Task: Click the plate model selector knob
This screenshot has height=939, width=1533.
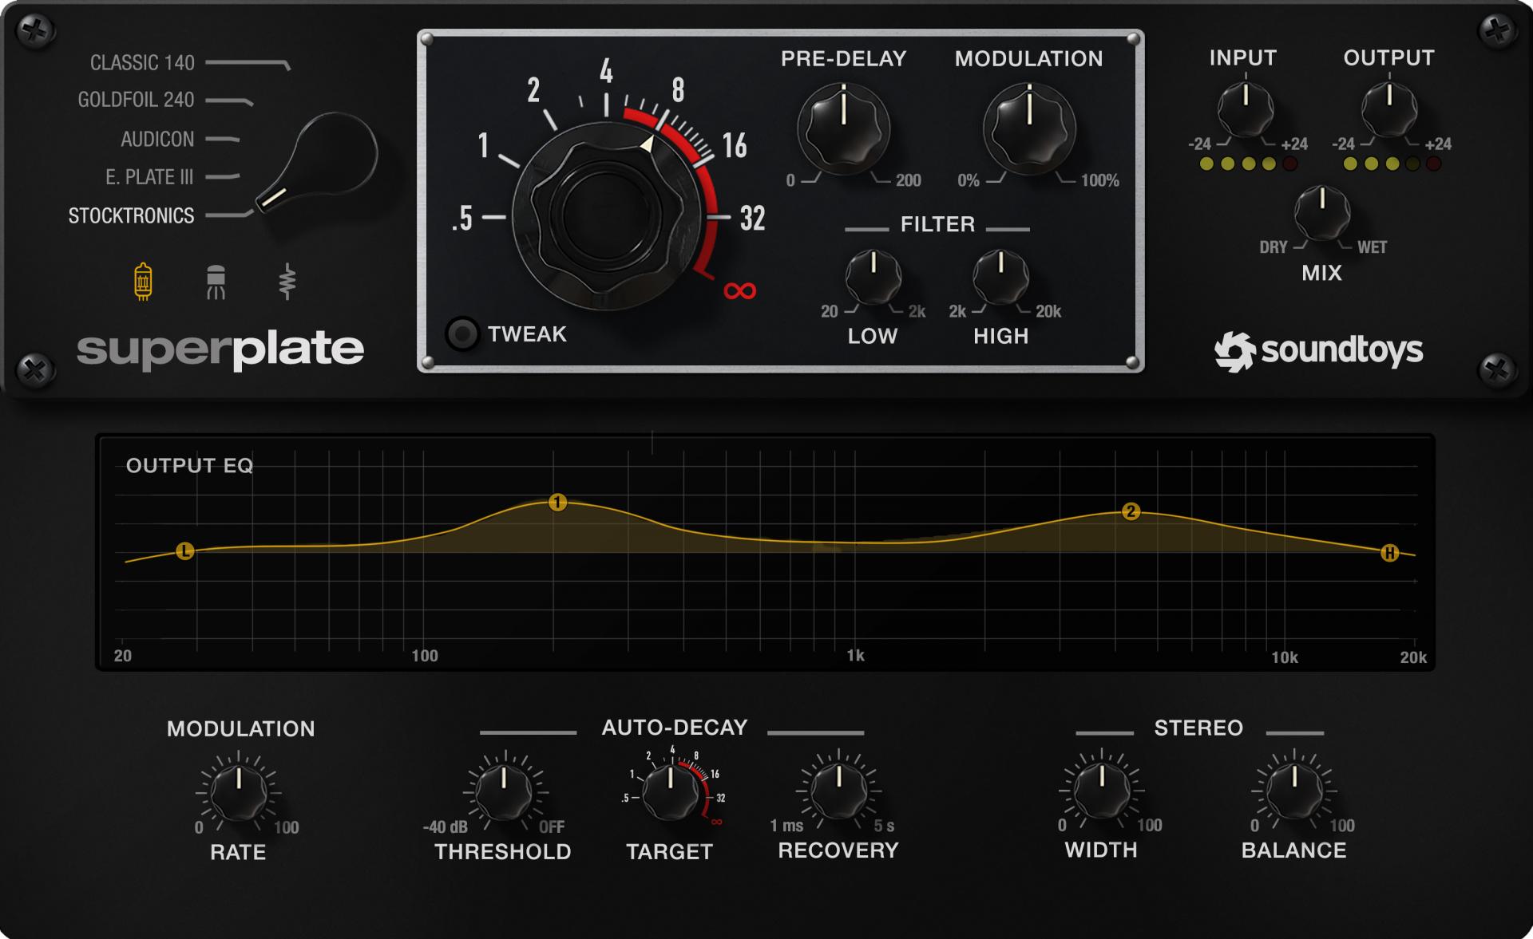Action: pos(318,164)
